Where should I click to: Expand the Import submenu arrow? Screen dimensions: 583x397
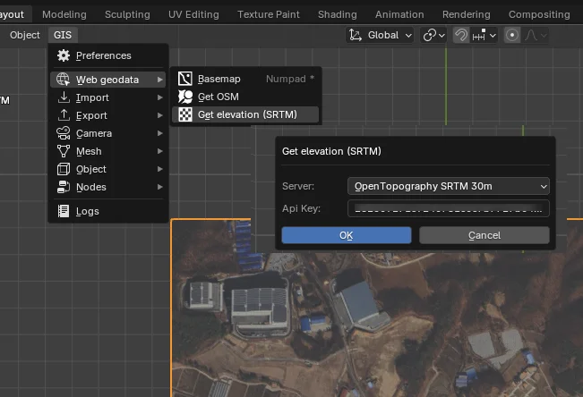click(x=160, y=97)
